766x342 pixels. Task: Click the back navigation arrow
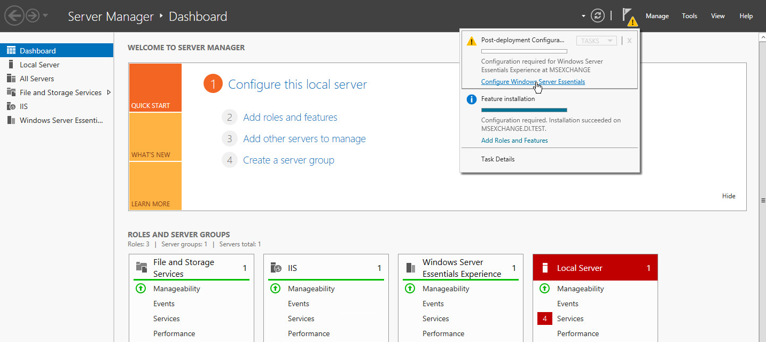14,16
